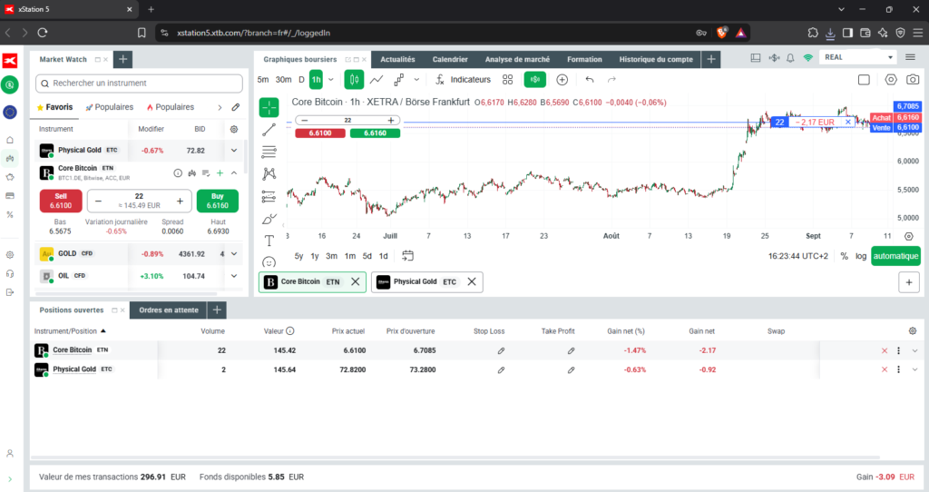Open the Actualités tab

397,59
